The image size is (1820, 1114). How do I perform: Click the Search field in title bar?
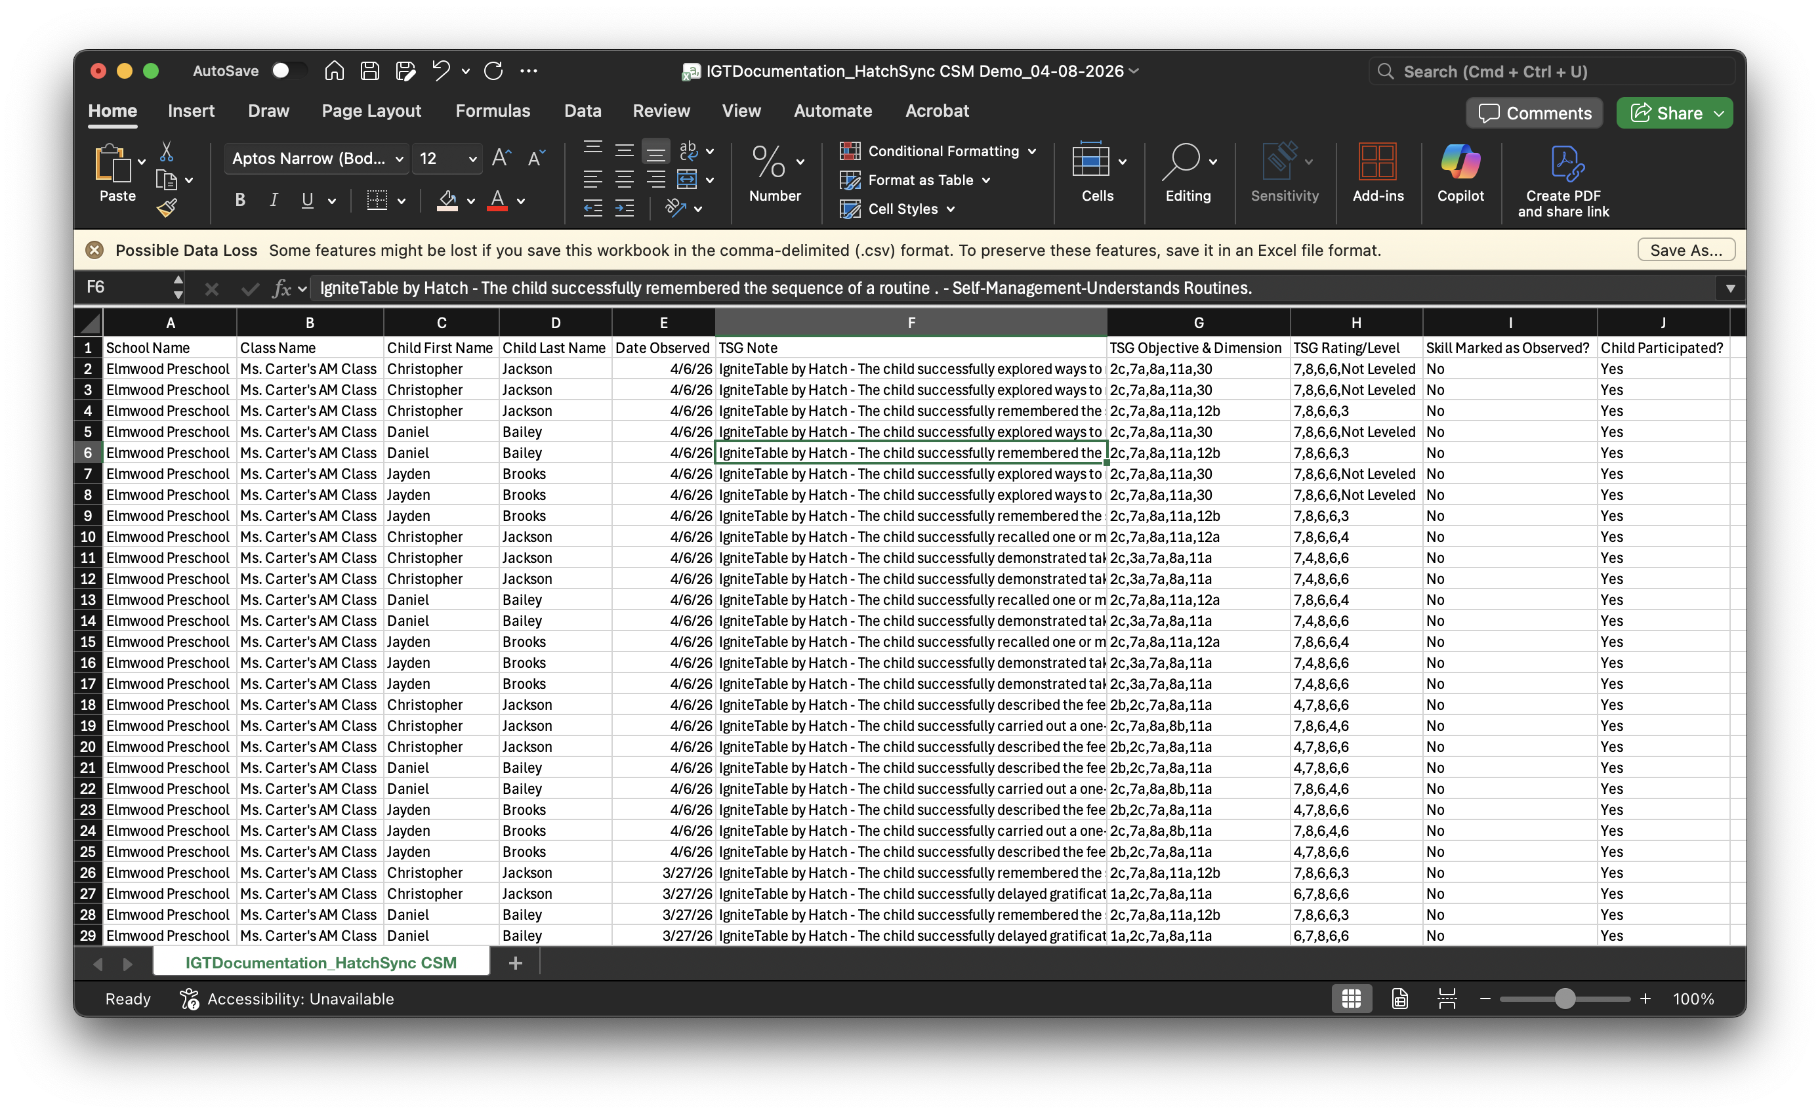(x=1551, y=72)
